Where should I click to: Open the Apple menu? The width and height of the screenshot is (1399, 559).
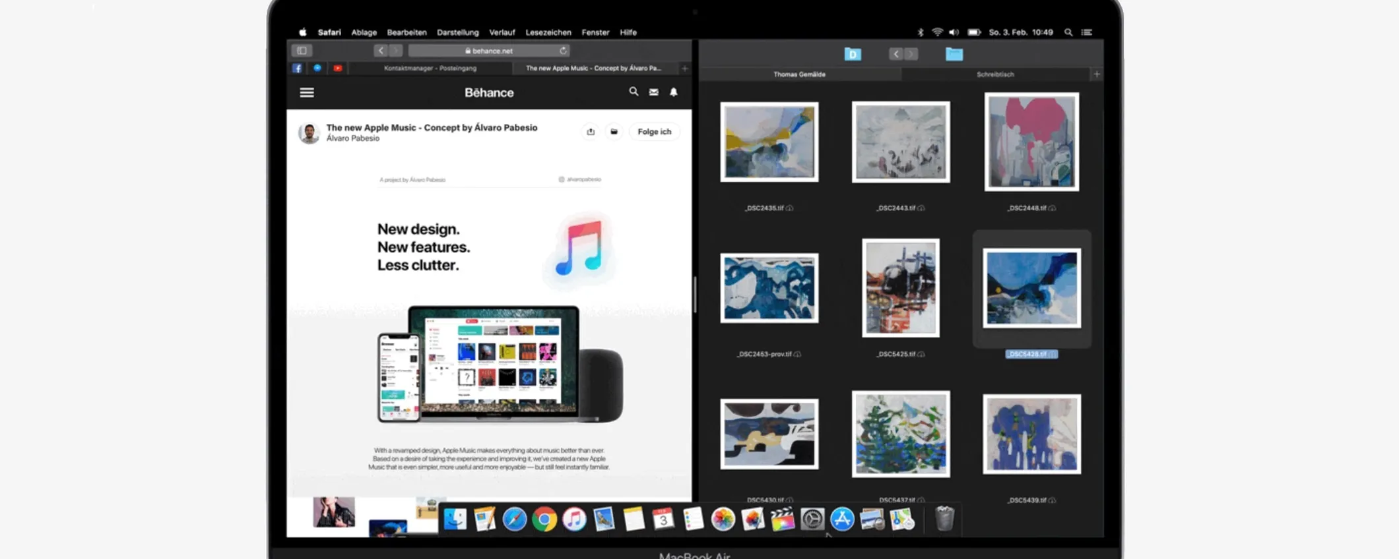click(303, 32)
